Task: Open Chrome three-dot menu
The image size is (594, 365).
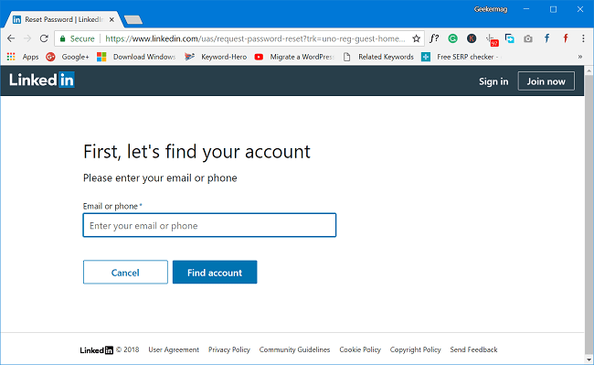Action: 583,38
